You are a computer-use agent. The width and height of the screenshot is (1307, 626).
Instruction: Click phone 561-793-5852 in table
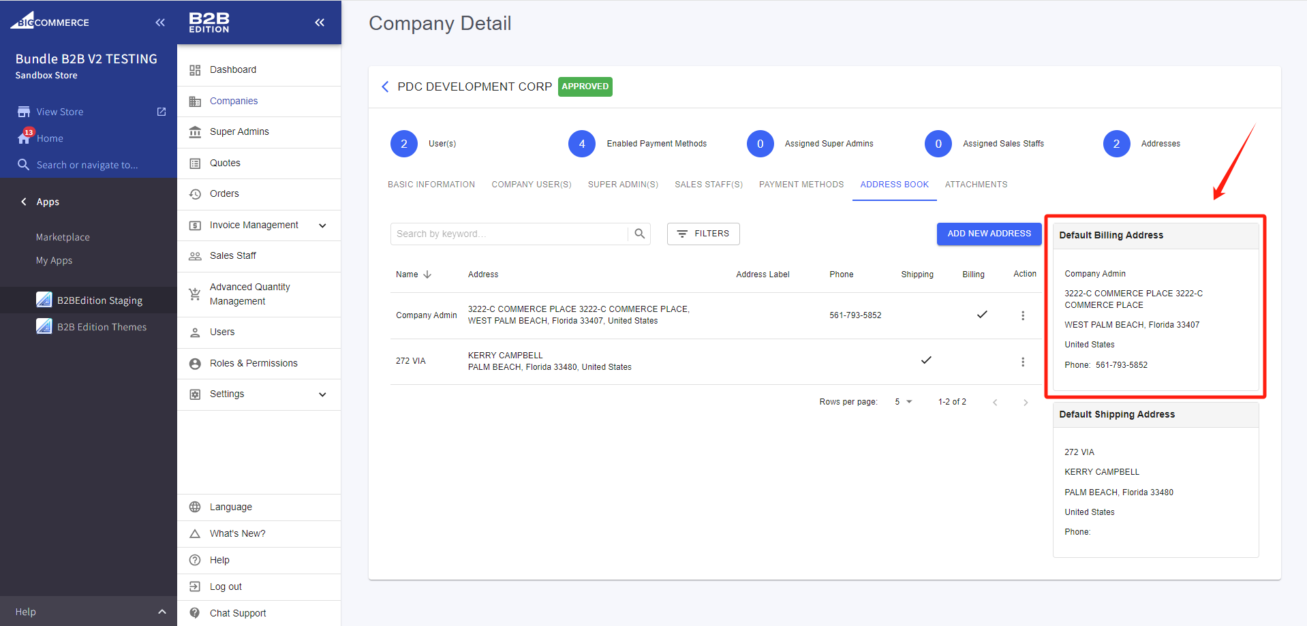855,315
